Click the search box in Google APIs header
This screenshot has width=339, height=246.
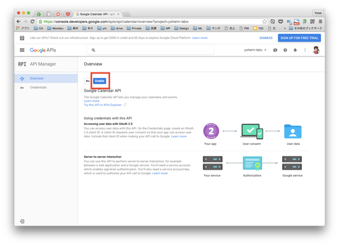150,50
